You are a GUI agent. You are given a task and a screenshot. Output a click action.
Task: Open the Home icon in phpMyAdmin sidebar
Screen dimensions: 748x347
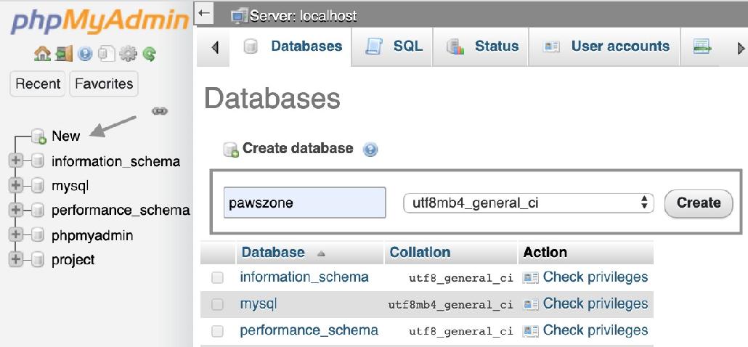click(x=42, y=54)
